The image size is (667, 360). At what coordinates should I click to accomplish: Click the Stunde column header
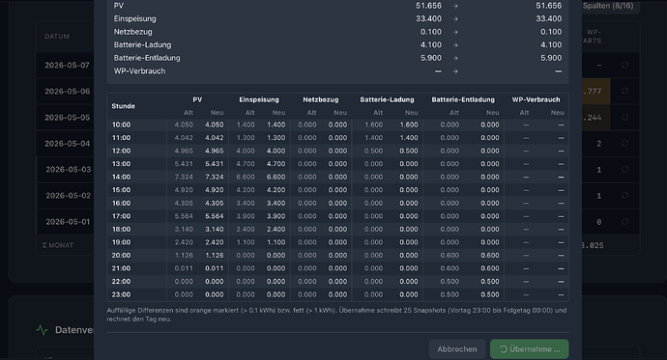pos(124,106)
